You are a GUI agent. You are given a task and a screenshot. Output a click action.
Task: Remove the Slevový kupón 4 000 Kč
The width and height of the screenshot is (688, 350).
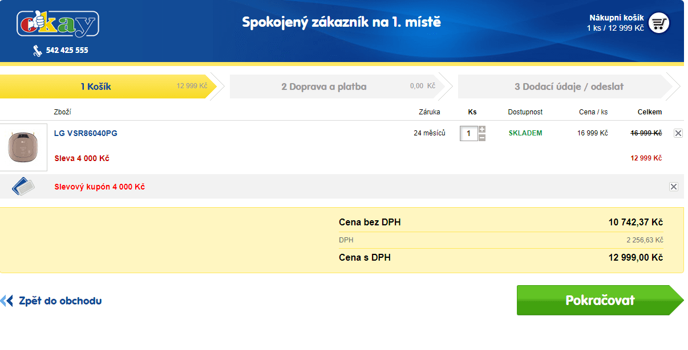tap(674, 187)
